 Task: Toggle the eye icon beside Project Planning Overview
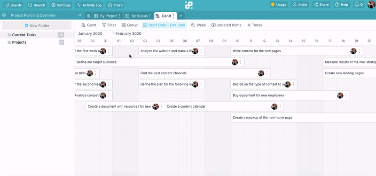4,15
